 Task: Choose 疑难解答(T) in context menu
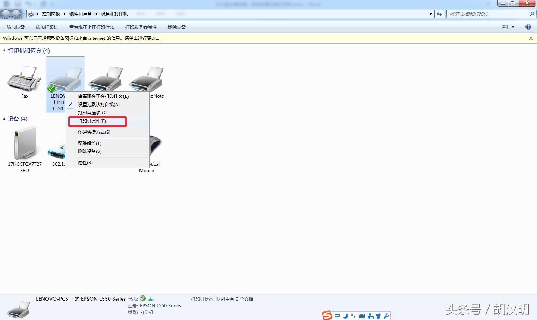pos(89,143)
